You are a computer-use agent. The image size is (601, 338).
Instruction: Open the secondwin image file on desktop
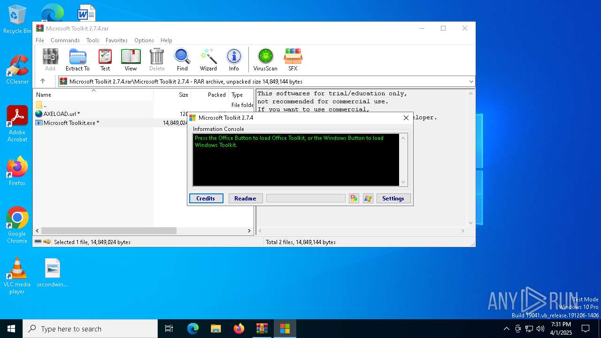52,272
